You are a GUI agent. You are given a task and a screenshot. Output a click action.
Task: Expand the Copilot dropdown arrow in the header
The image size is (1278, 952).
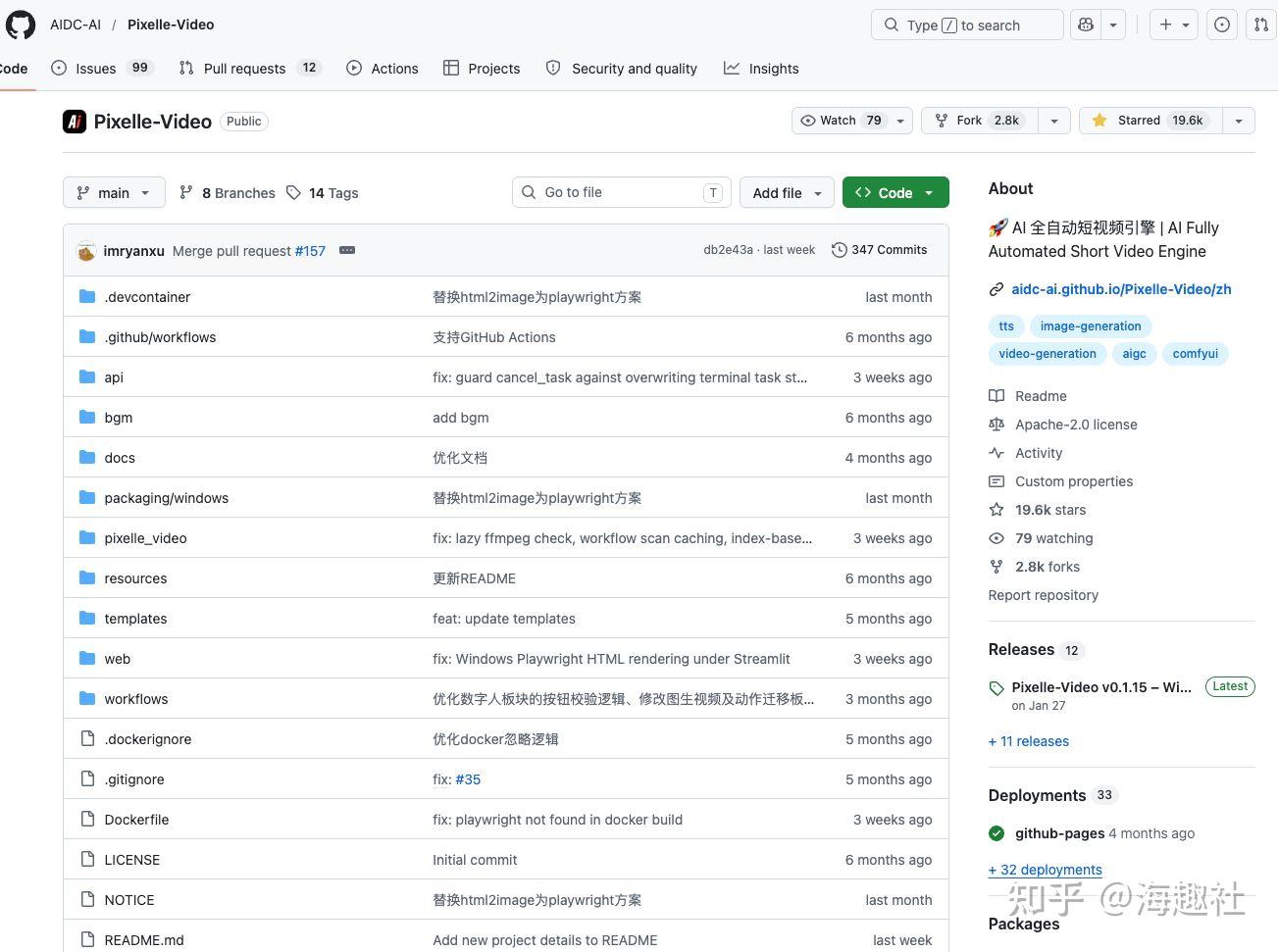[x=1113, y=25]
